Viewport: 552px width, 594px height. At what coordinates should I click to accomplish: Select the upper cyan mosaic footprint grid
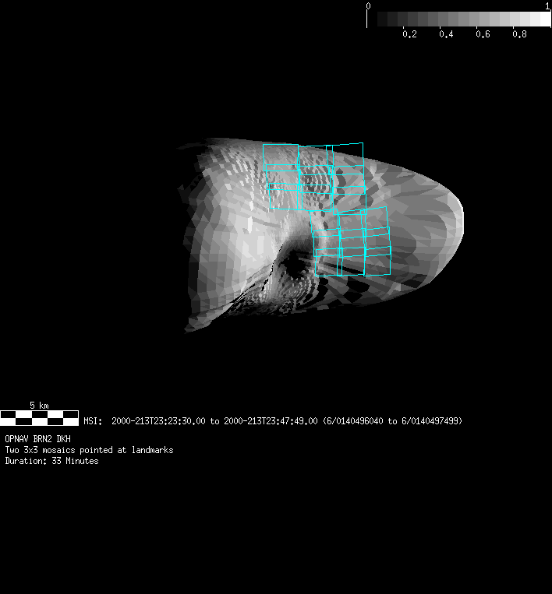(315, 177)
